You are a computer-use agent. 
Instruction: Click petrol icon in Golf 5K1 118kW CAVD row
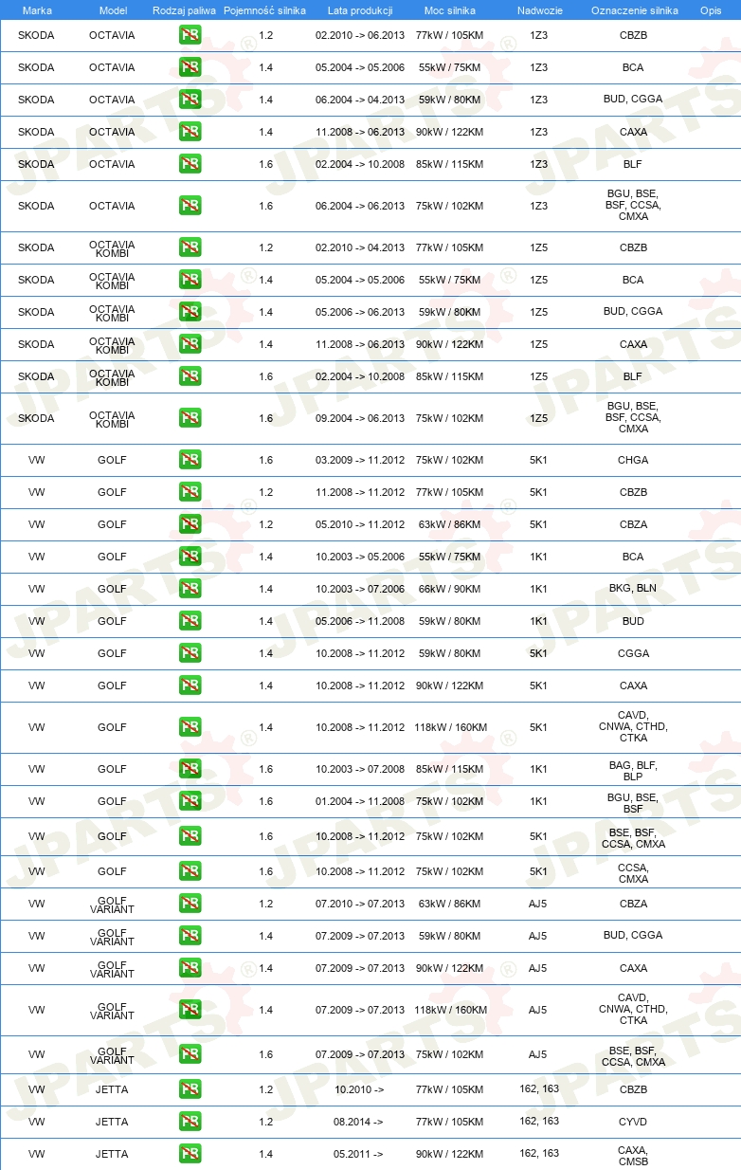point(190,727)
